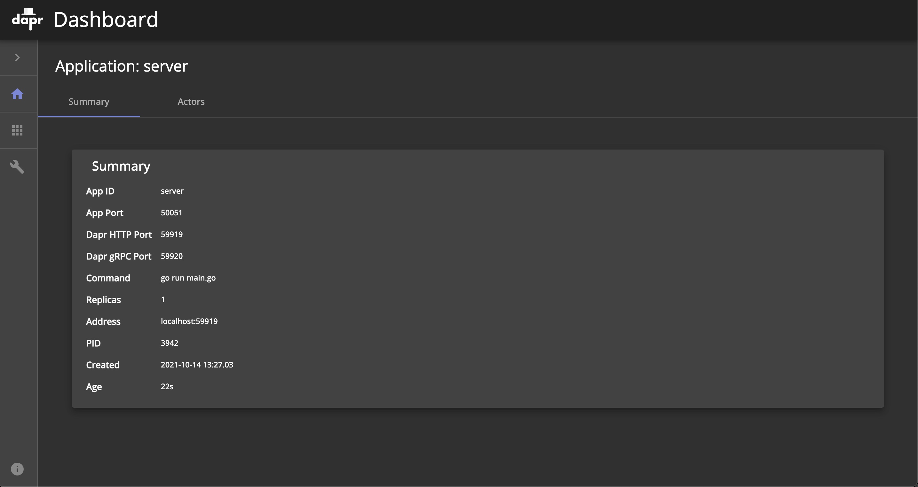The width and height of the screenshot is (918, 487).
Task: Open the Overview home icon
Action: tap(17, 94)
